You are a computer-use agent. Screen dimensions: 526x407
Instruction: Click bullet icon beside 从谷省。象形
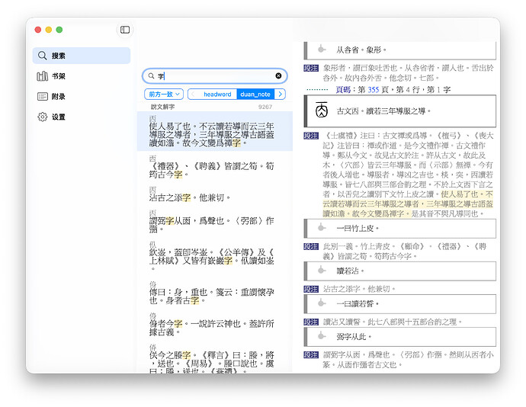click(x=322, y=50)
